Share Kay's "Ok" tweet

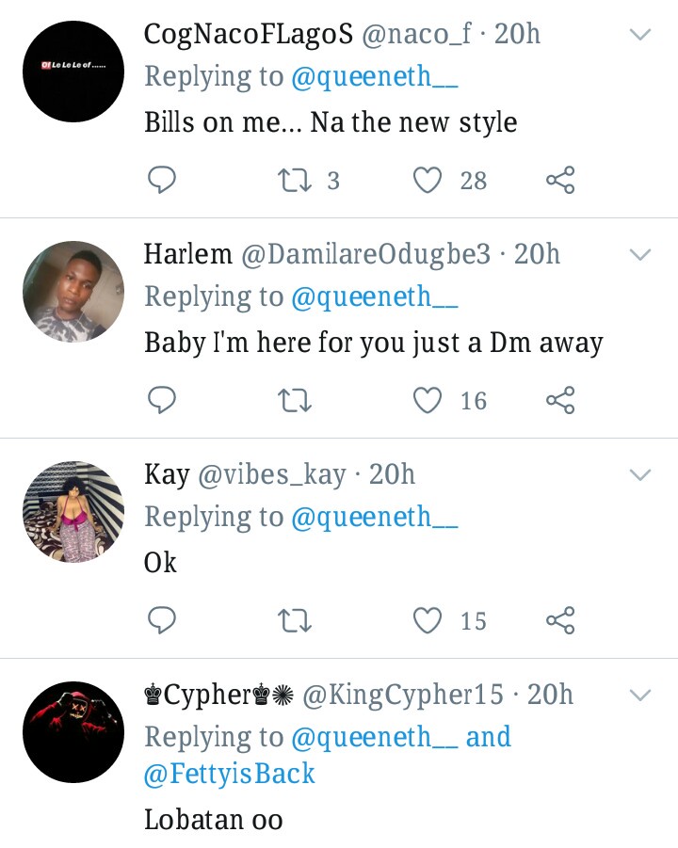point(560,620)
